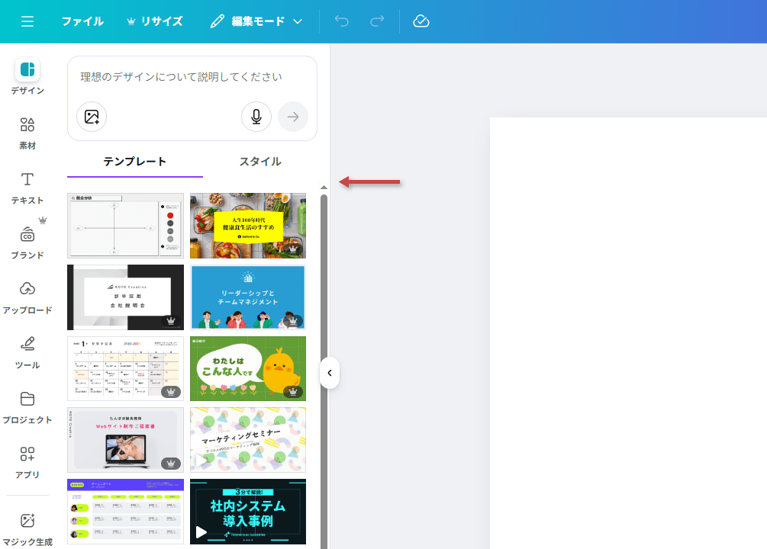Collapse the side panel with chevron handle

click(x=329, y=373)
